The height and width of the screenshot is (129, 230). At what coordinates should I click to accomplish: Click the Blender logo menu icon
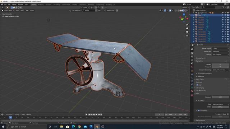pos(2,4)
